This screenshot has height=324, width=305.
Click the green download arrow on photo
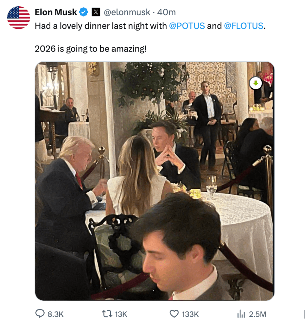(x=256, y=84)
